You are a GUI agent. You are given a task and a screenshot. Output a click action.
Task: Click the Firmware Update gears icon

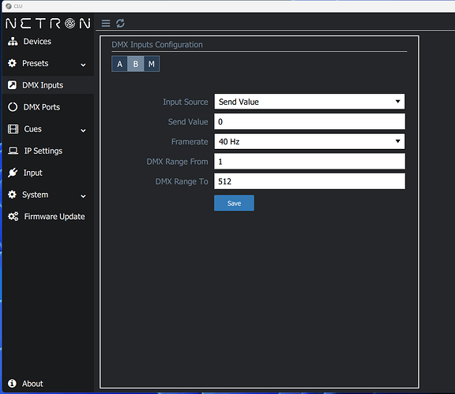[13, 216]
